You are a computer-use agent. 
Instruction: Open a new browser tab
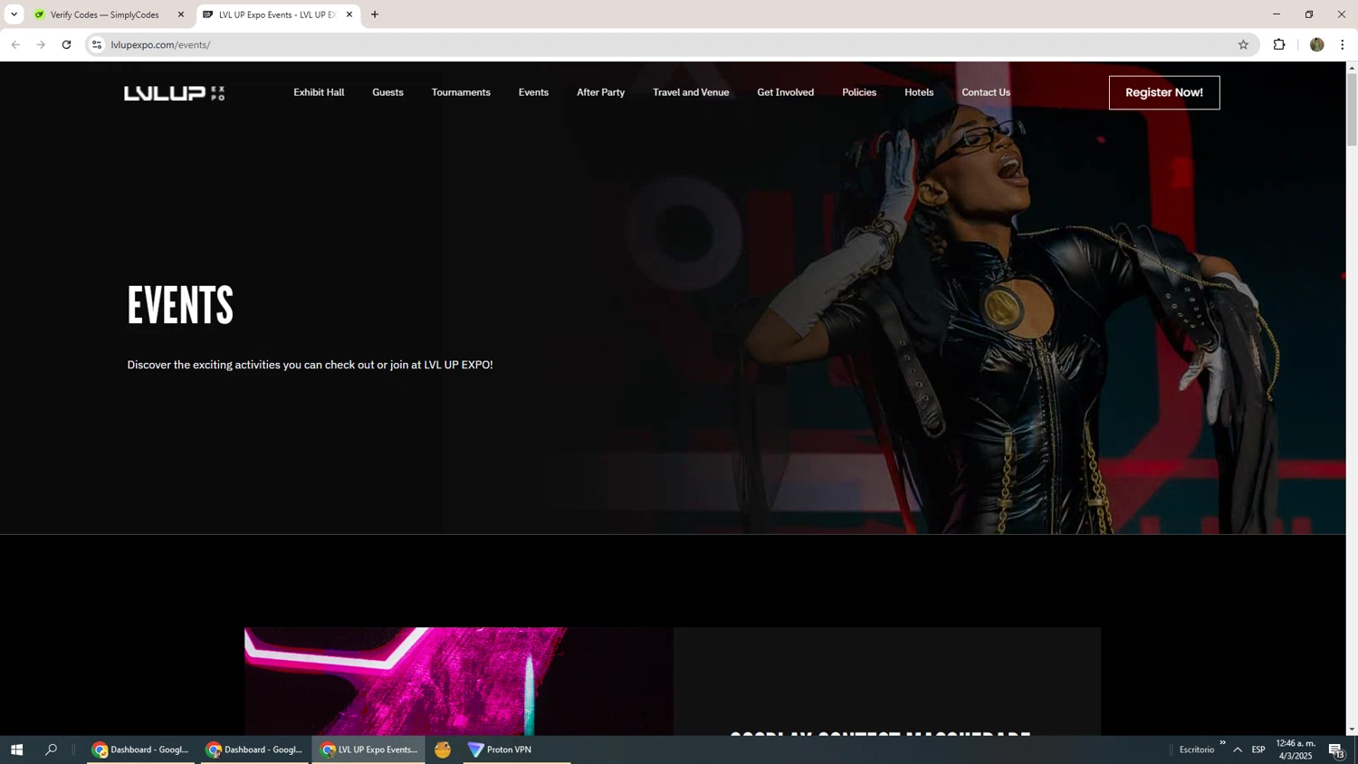tap(375, 14)
